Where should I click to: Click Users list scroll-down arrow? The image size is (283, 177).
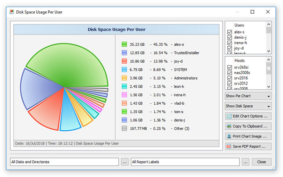pyautogui.click(x=268, y=51)
